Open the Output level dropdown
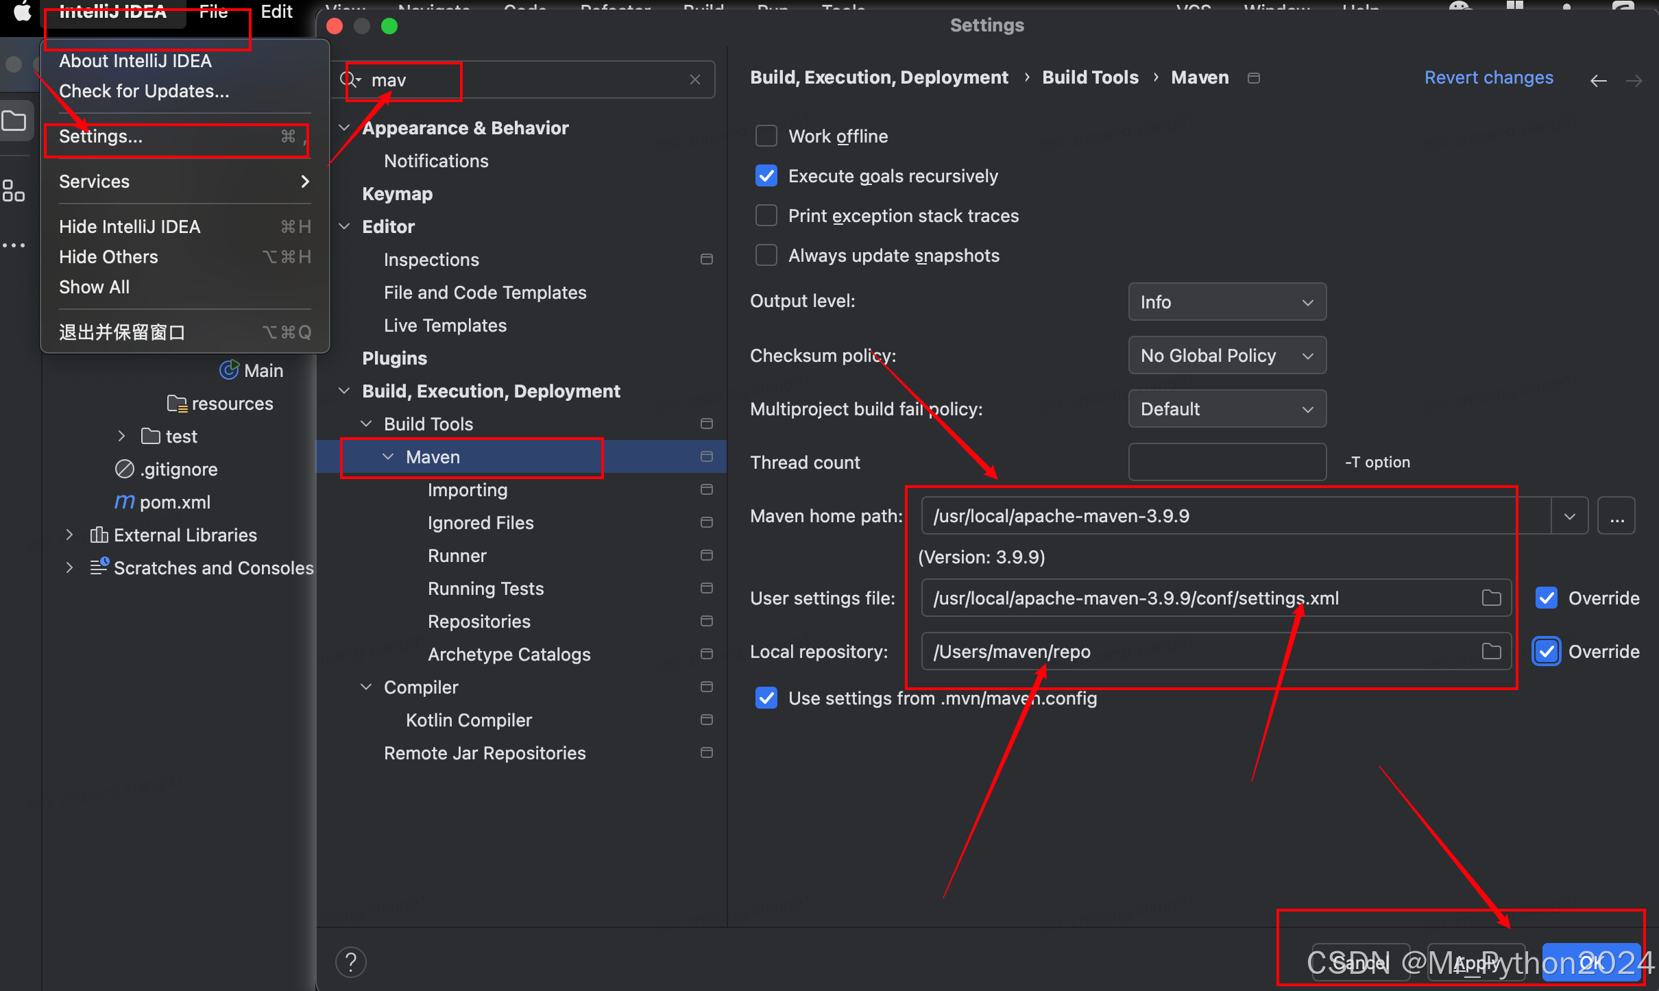This screenshot has height=991, width=1659. (x=1226, y=302)
